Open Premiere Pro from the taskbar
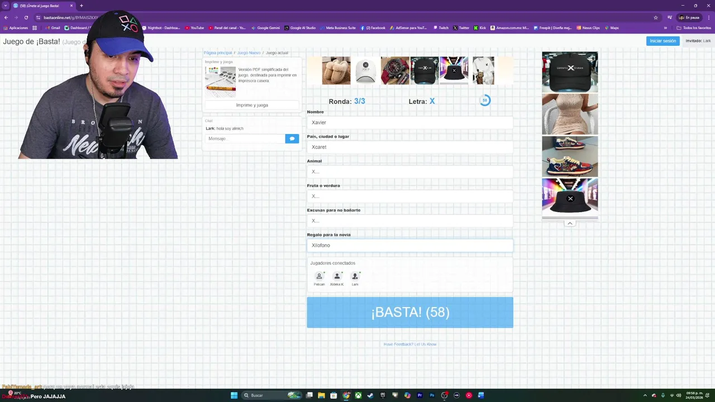Screen dimensions: 715x402 tap(420, 395)
